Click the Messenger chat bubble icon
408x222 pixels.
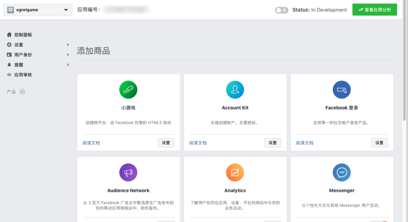pyautogui.click(x=341, y=173)
